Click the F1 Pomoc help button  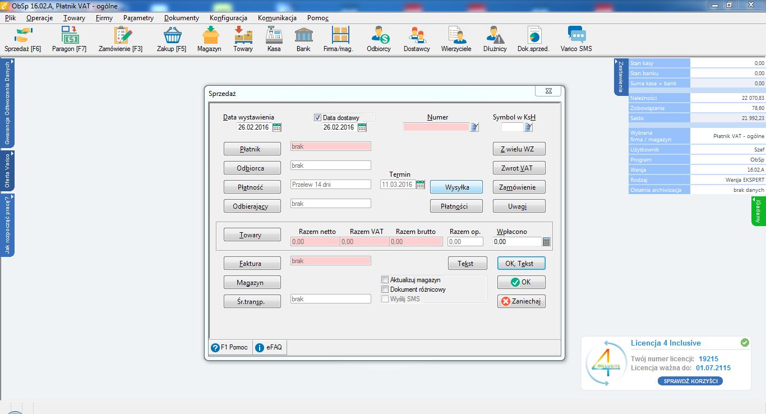point(230,347)
